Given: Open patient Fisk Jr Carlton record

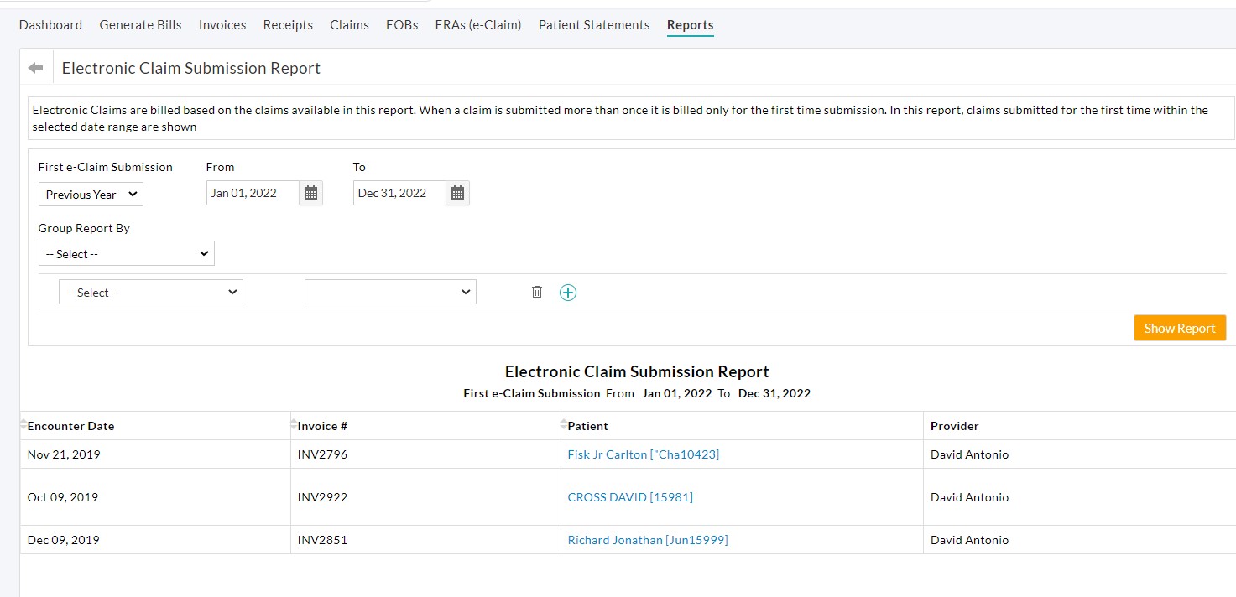Looking at the screenshot, I should [x=643, y=454].
